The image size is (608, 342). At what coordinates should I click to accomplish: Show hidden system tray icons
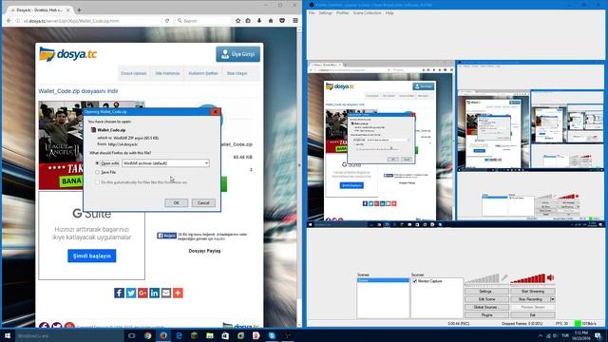pyautogui.click(x=541, y=335)
